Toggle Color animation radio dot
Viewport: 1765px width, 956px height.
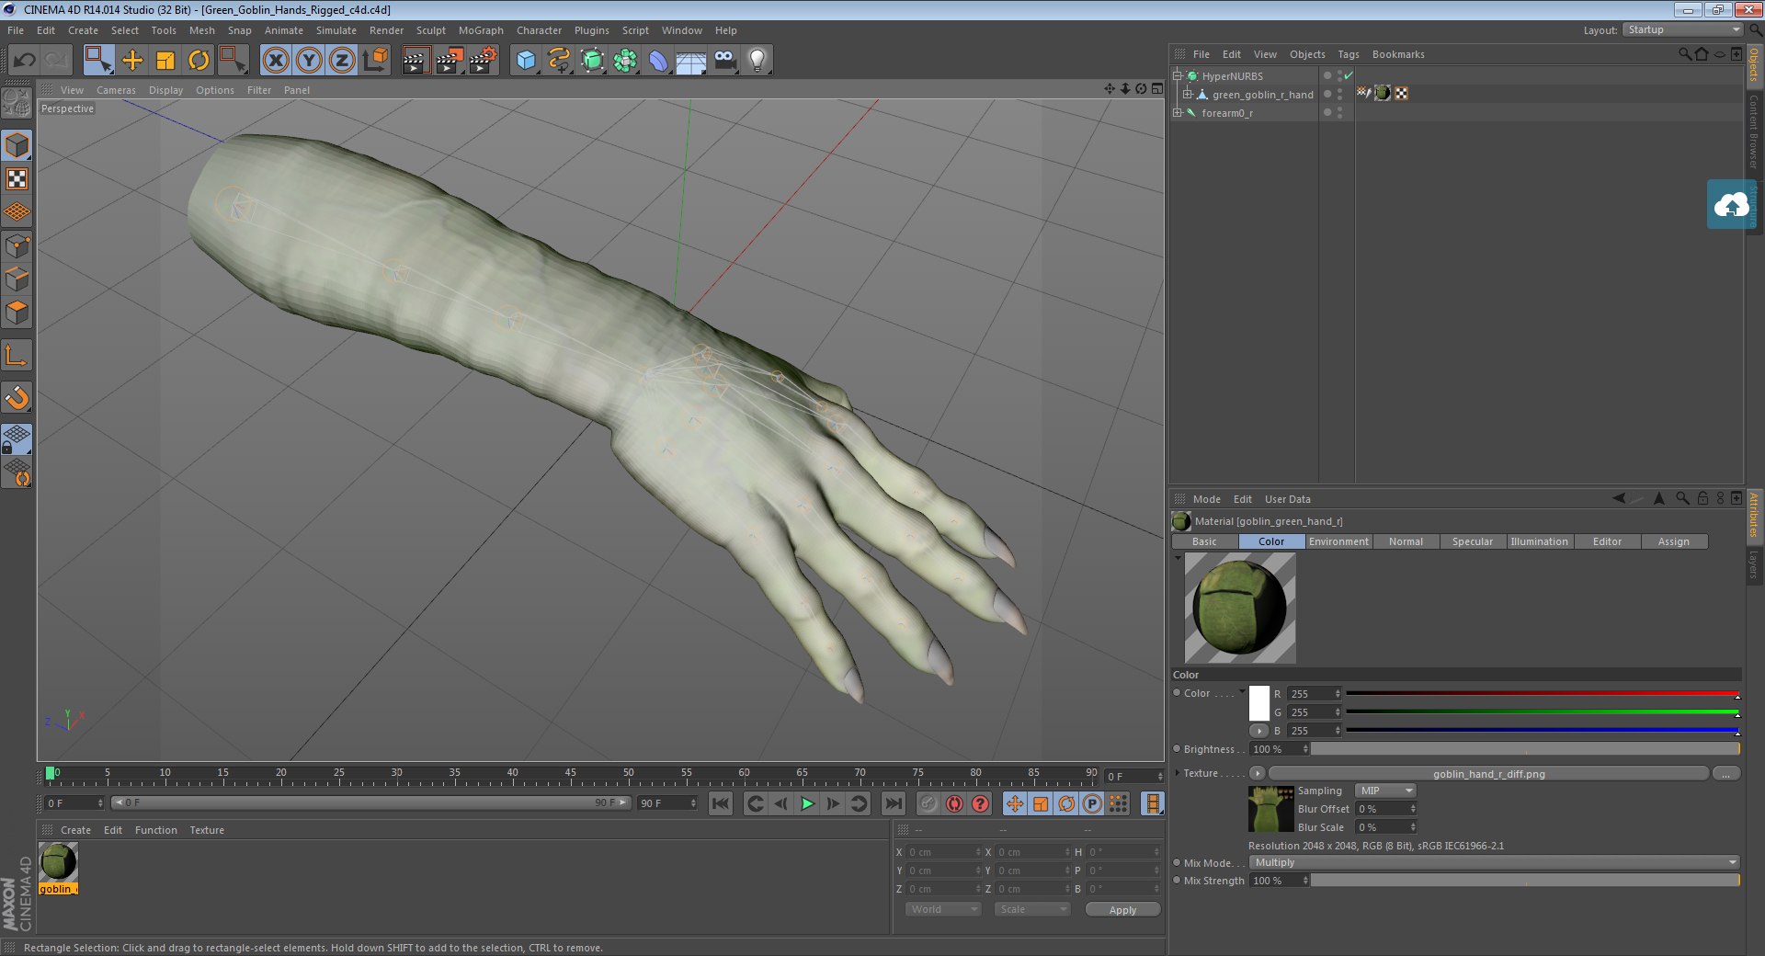[x=1178, y=693]
